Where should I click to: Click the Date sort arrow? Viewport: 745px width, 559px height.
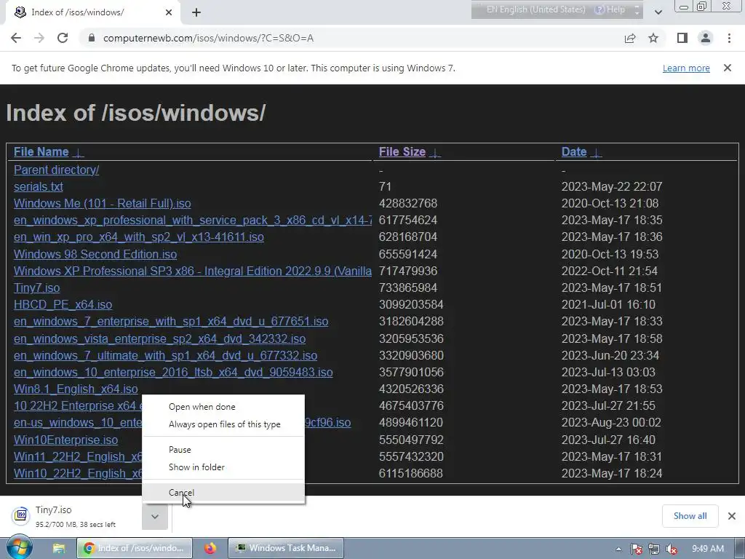click(596, 153)
